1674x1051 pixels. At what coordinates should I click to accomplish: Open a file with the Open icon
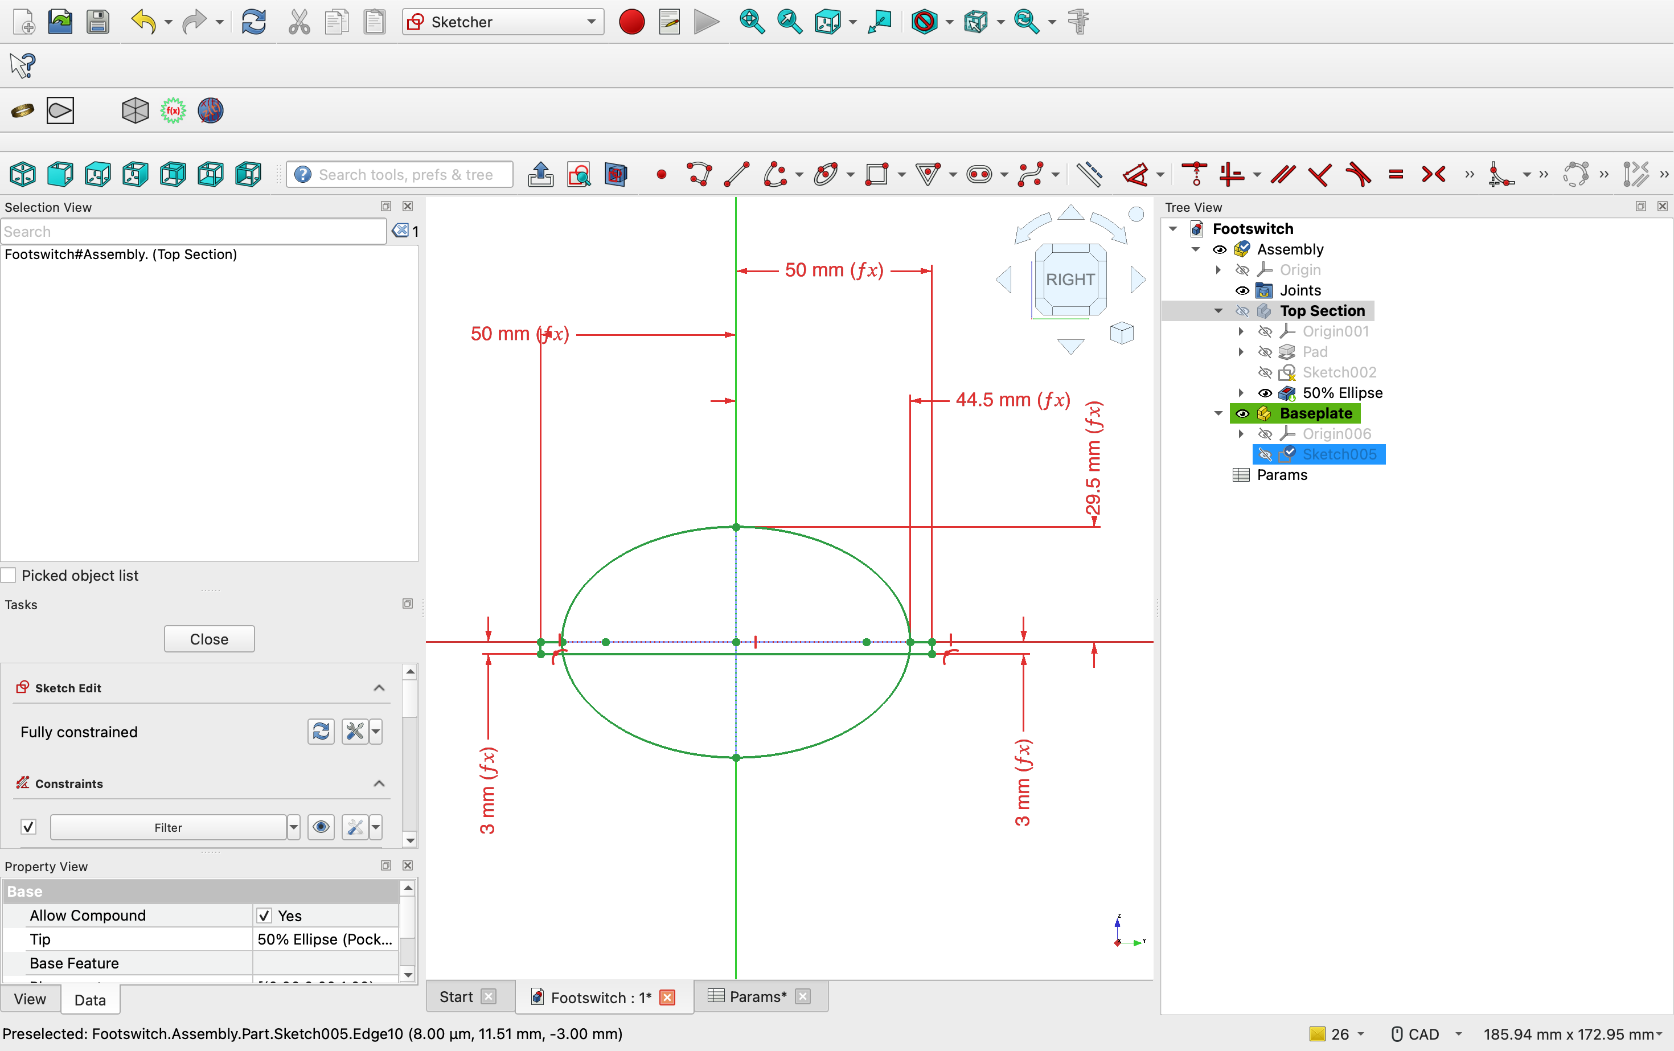(60, 22)
